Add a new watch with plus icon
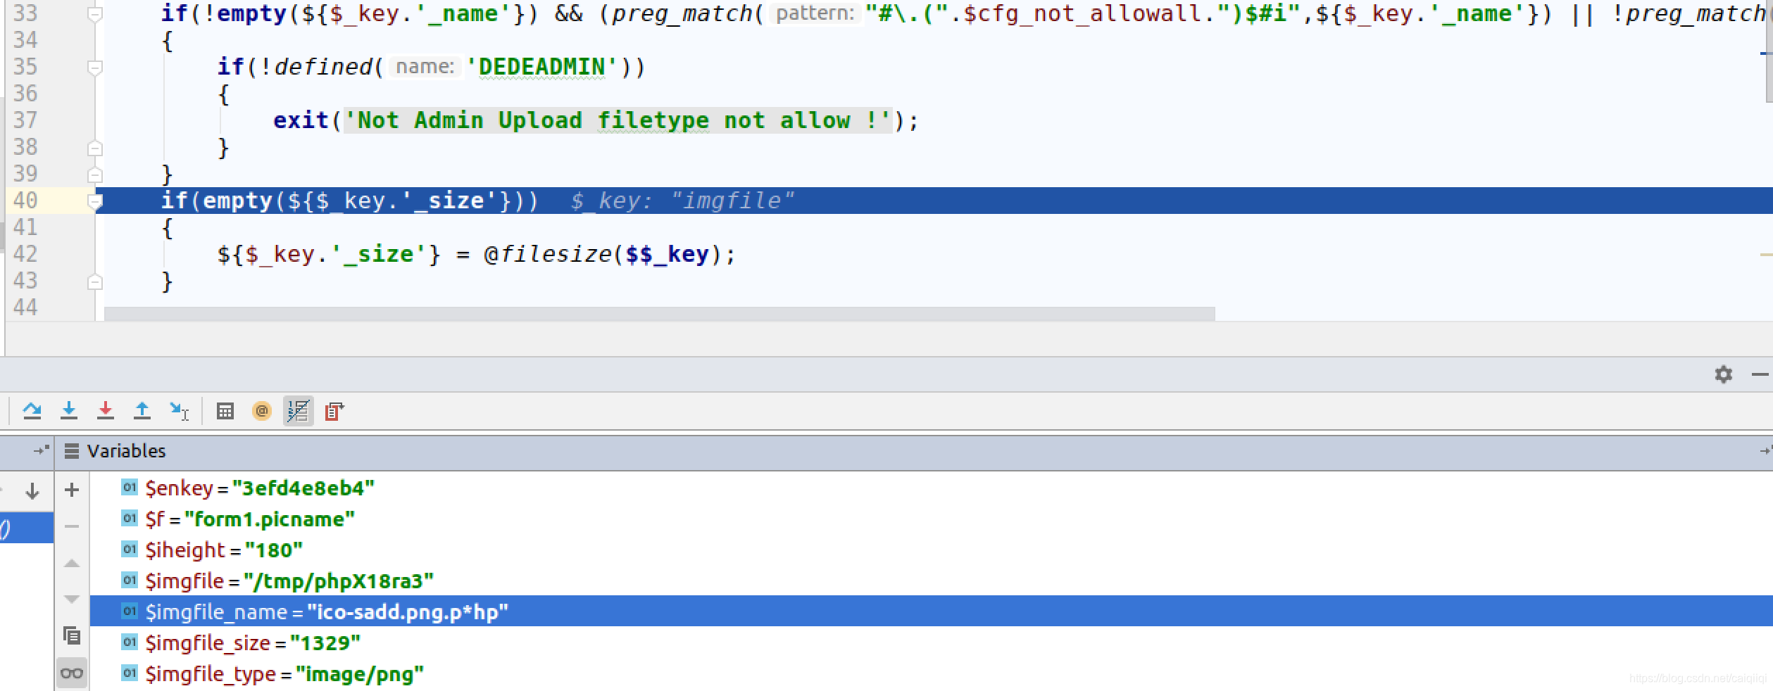Image resolution: width=1773 pixels, height=691 pixels. tap(72, 490)
